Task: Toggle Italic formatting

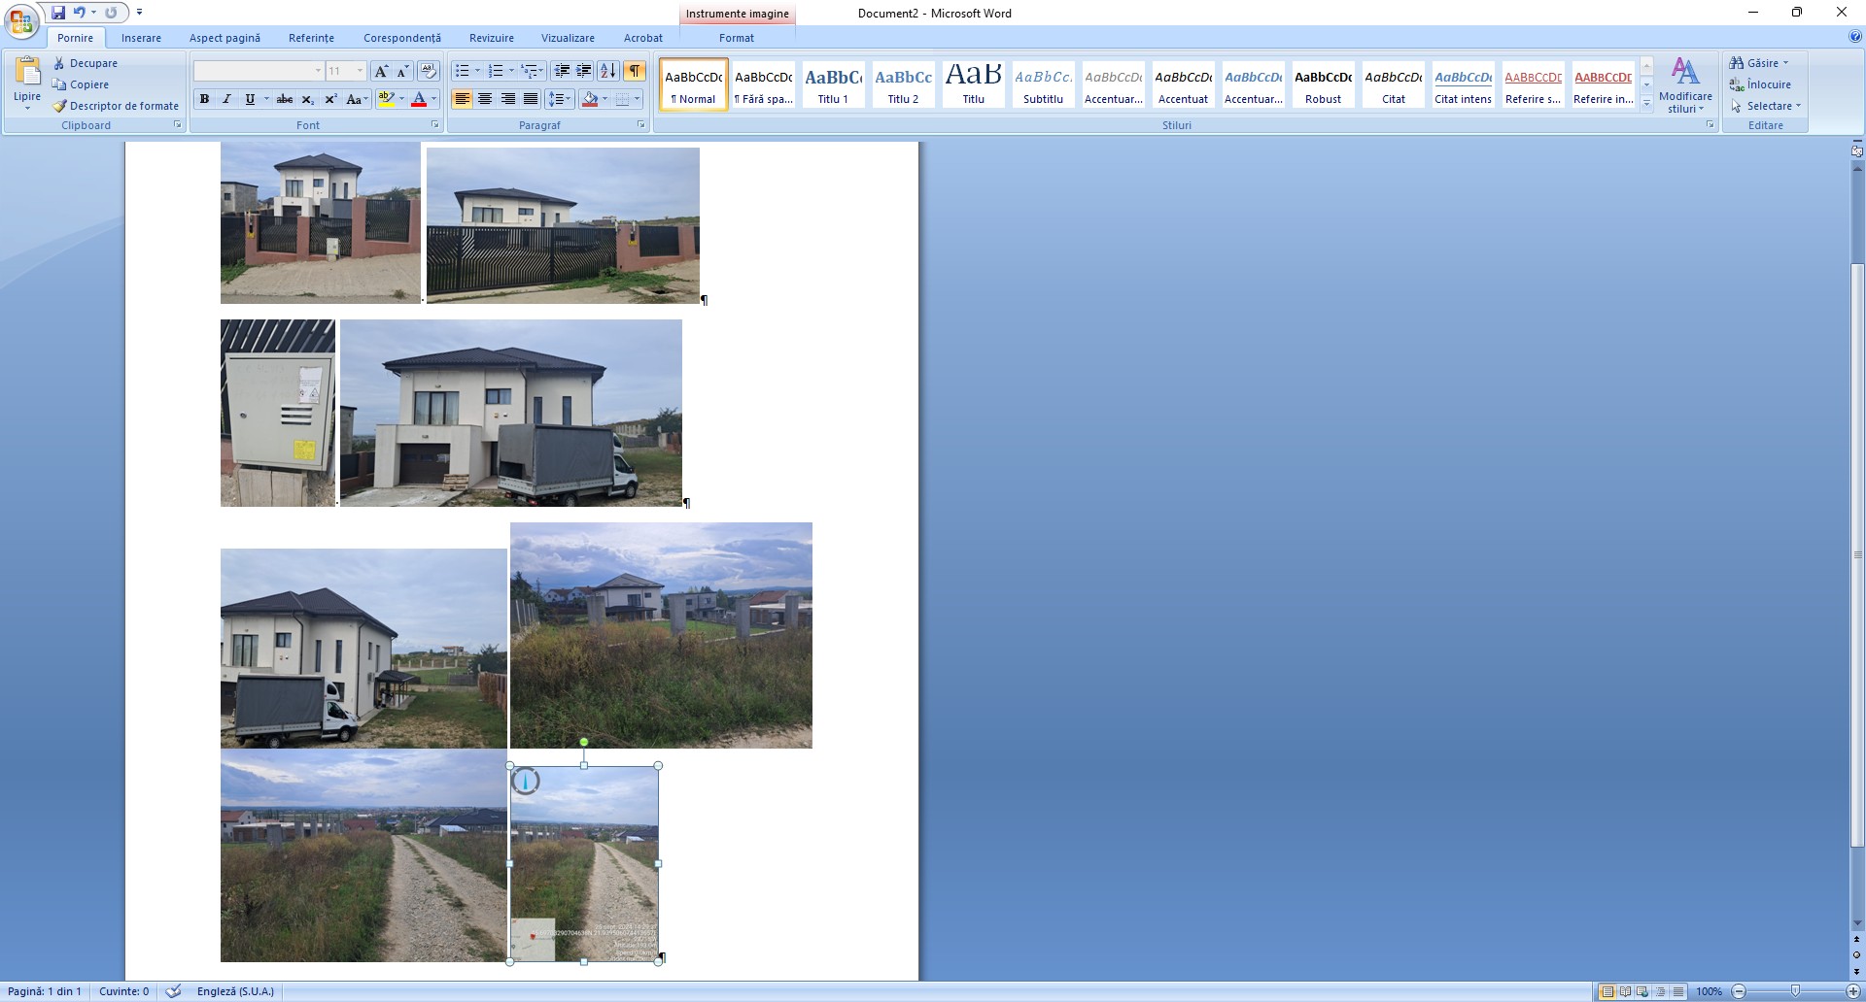Action: [x=226, y=99]
